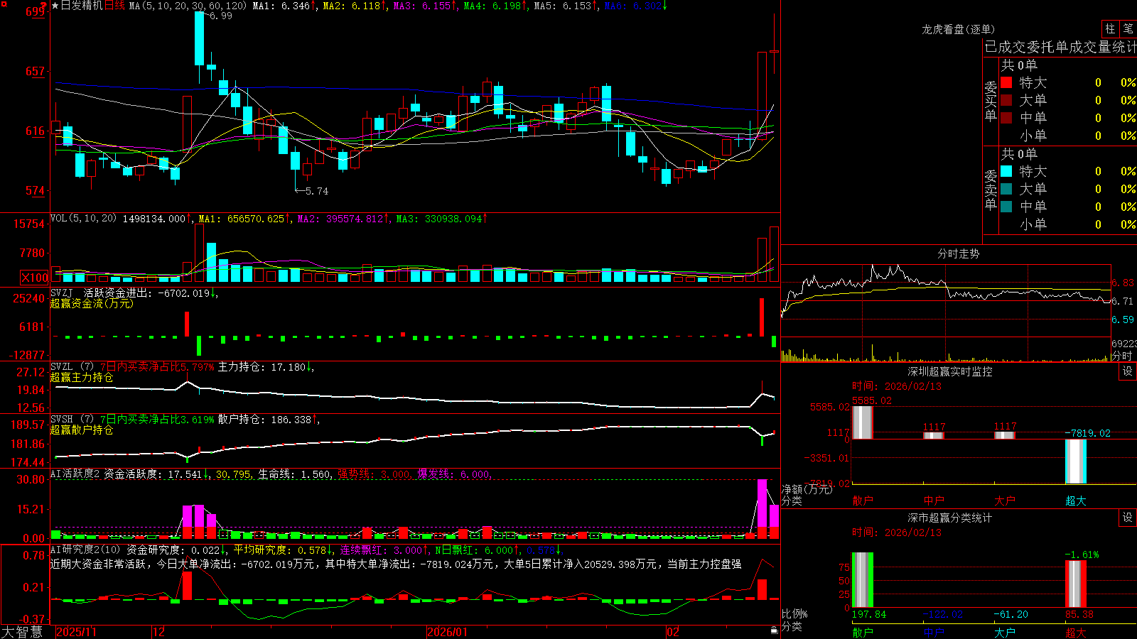The image size is (1137, 639).
Task: Click the 爆发线: 6.000 label
Action: coord(453,474)
